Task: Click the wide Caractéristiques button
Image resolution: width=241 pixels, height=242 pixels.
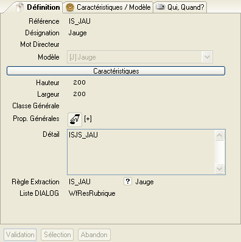Action: tap(116, 71)
